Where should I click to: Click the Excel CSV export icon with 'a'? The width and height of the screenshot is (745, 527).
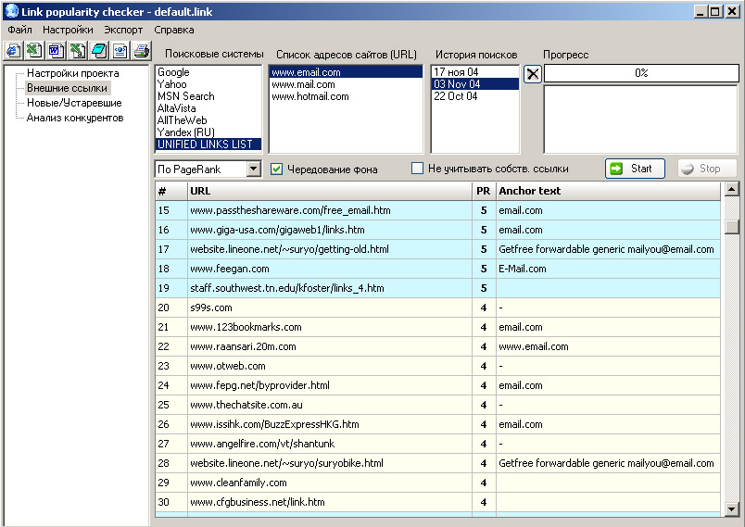(x=77, y=50)
